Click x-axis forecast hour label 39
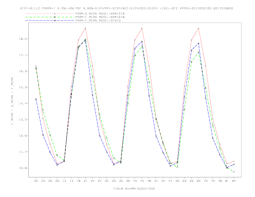 click(x=128, y=181)
